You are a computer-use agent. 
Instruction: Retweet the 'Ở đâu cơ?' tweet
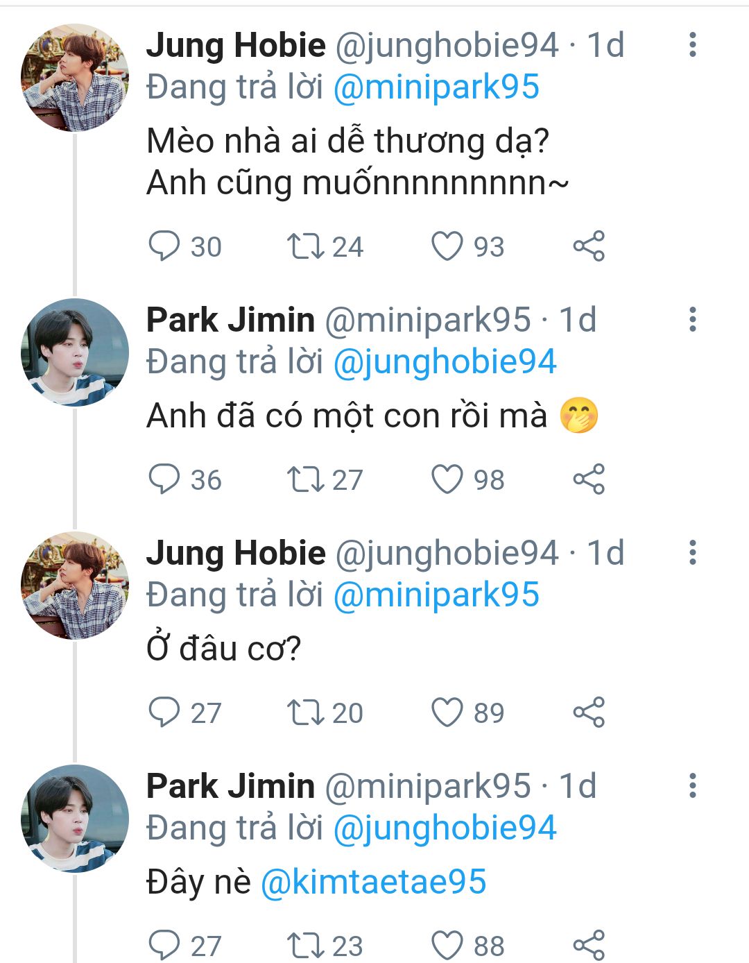point(305,713)
